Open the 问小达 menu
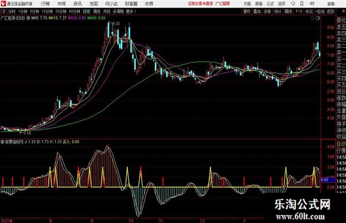 click(111, 4)
